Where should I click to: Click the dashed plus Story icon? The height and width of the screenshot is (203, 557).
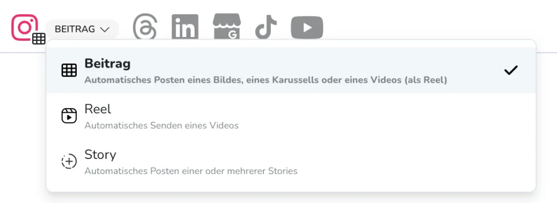(69, 162)
